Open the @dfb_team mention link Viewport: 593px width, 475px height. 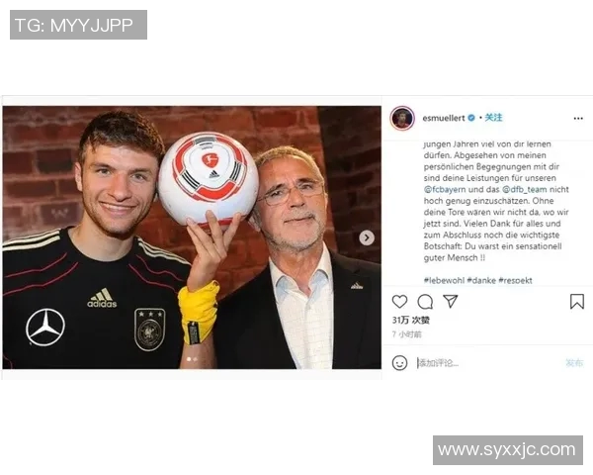click(x=524, y=189)
